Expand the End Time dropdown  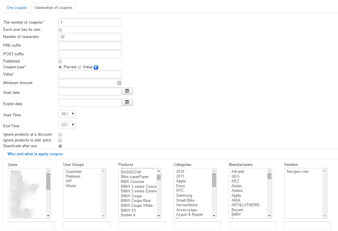point(67,125)
